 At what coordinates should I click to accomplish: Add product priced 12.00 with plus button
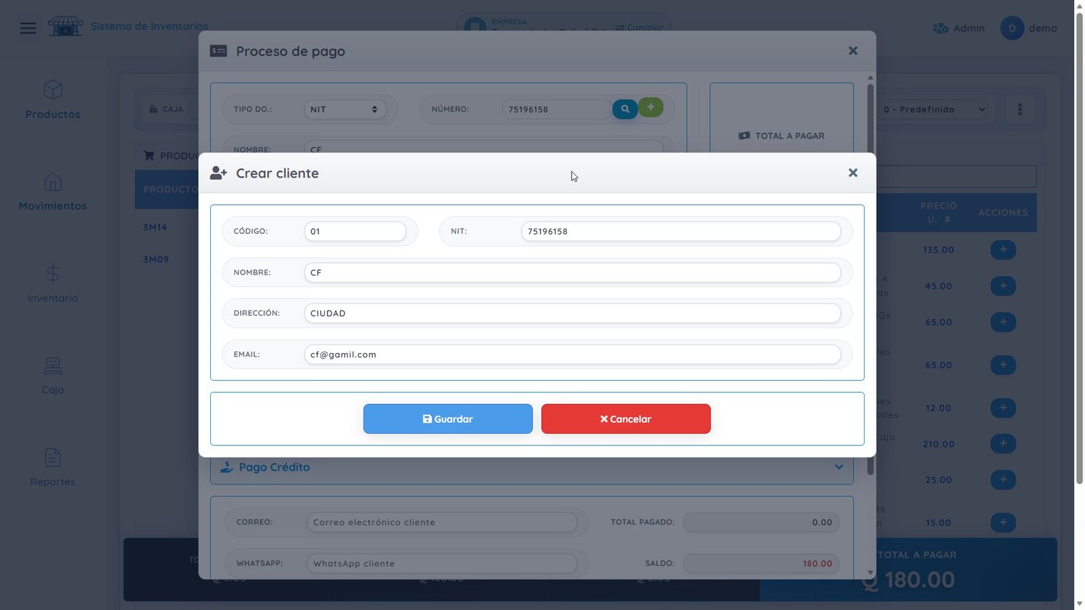point(1003,408)
